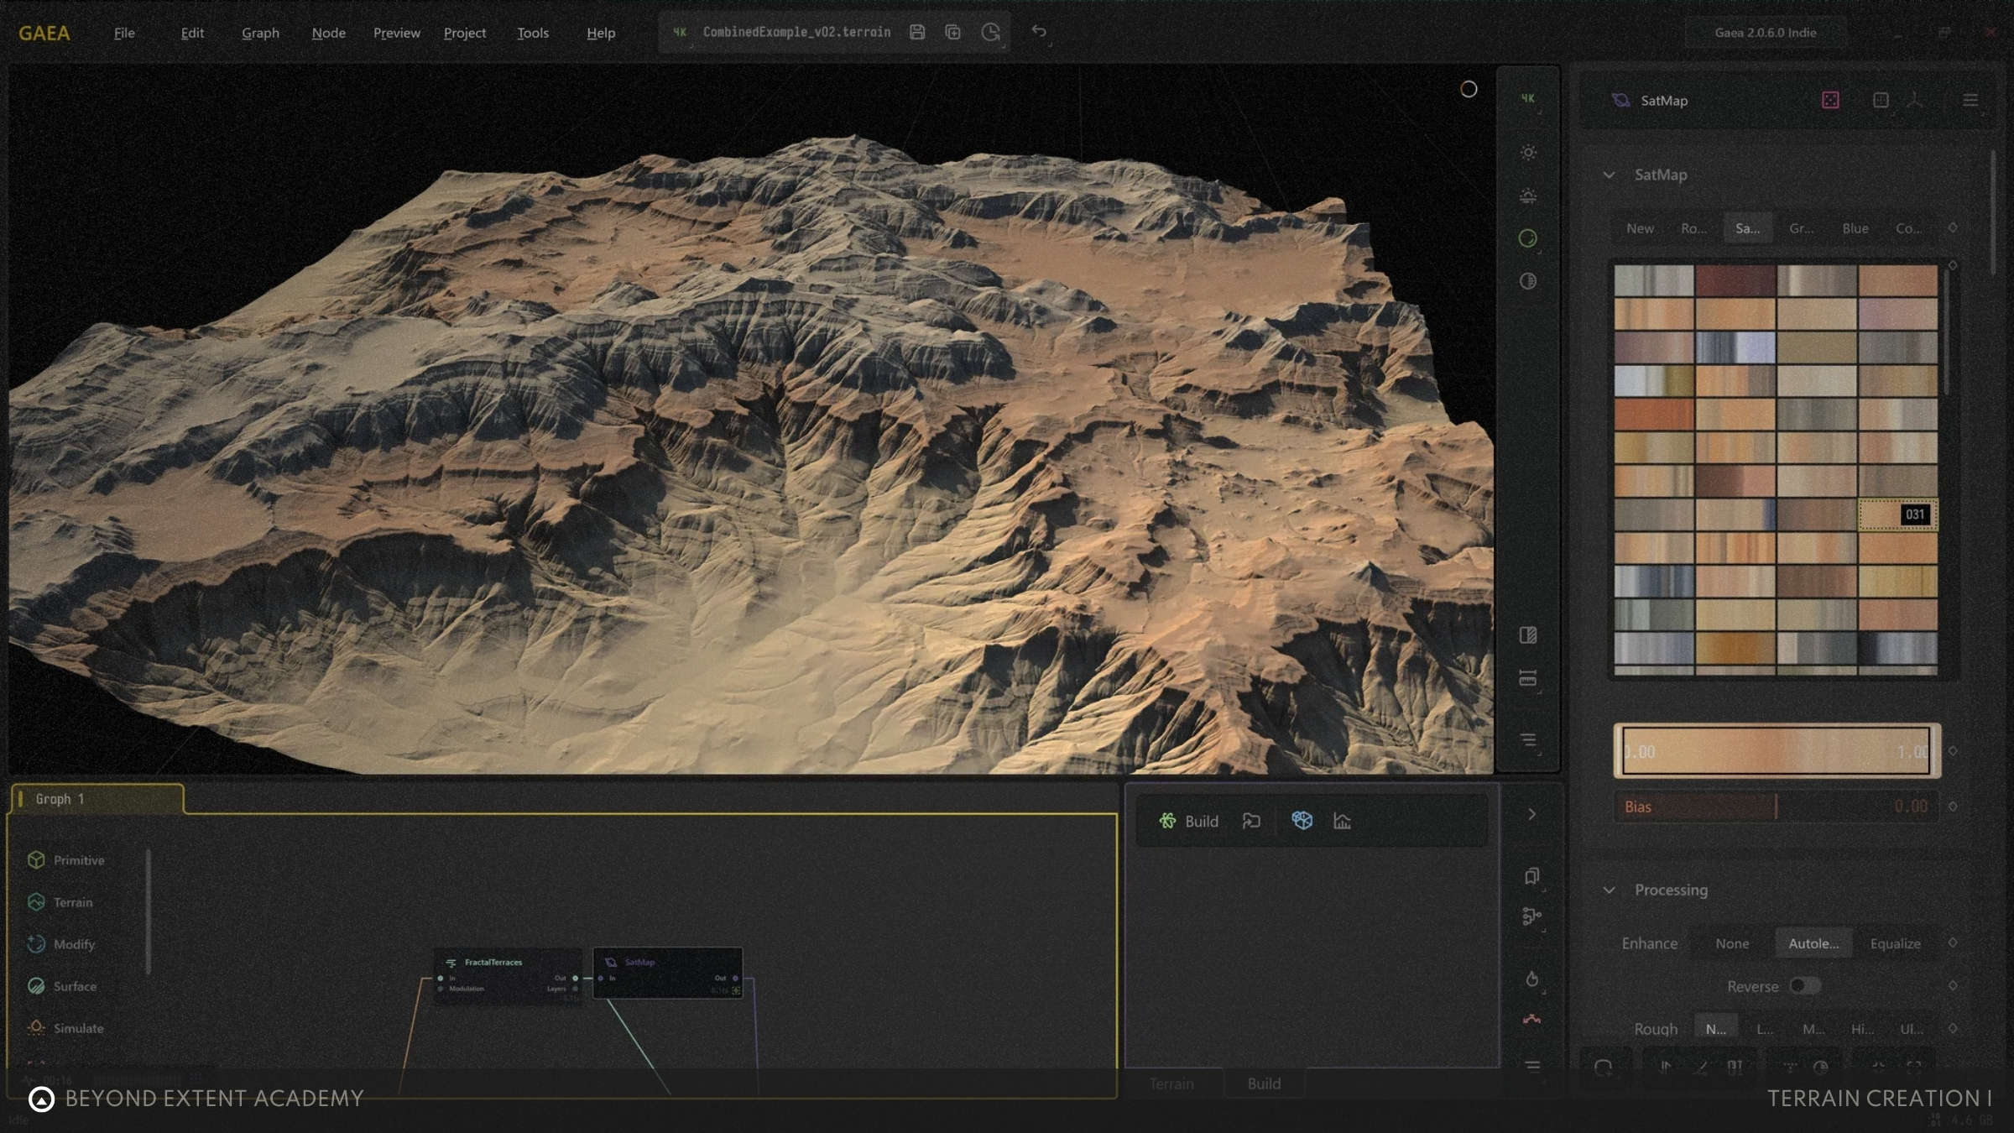Open the Tools menu
Image resolution: width=2014 pixels, height=1133 pixels.
(x=532, y=33)
